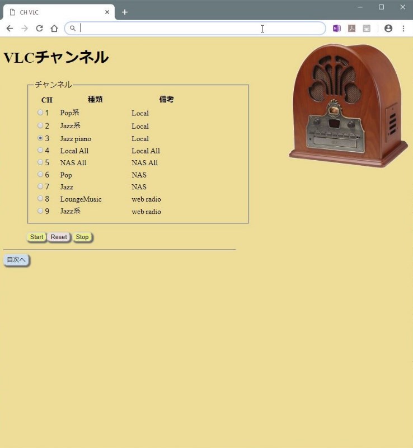Switch to the CH VLC tab
Viewport: 413px width, 448px height.
[59, 12]
